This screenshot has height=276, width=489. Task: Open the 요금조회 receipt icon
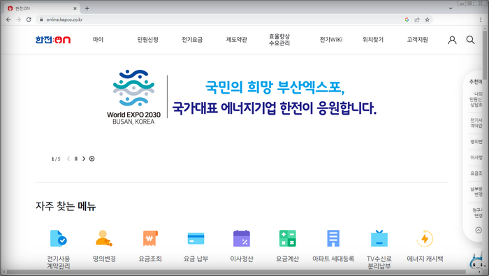coord(150,238)
